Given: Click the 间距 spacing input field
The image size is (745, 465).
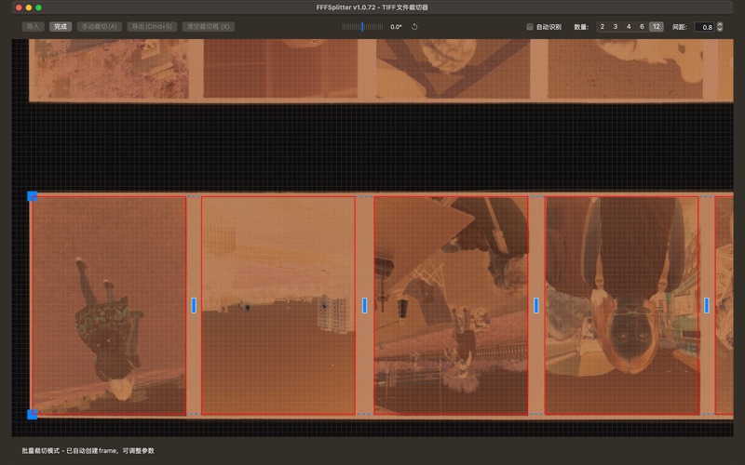Looking at the screenshot, I should 705,27.
